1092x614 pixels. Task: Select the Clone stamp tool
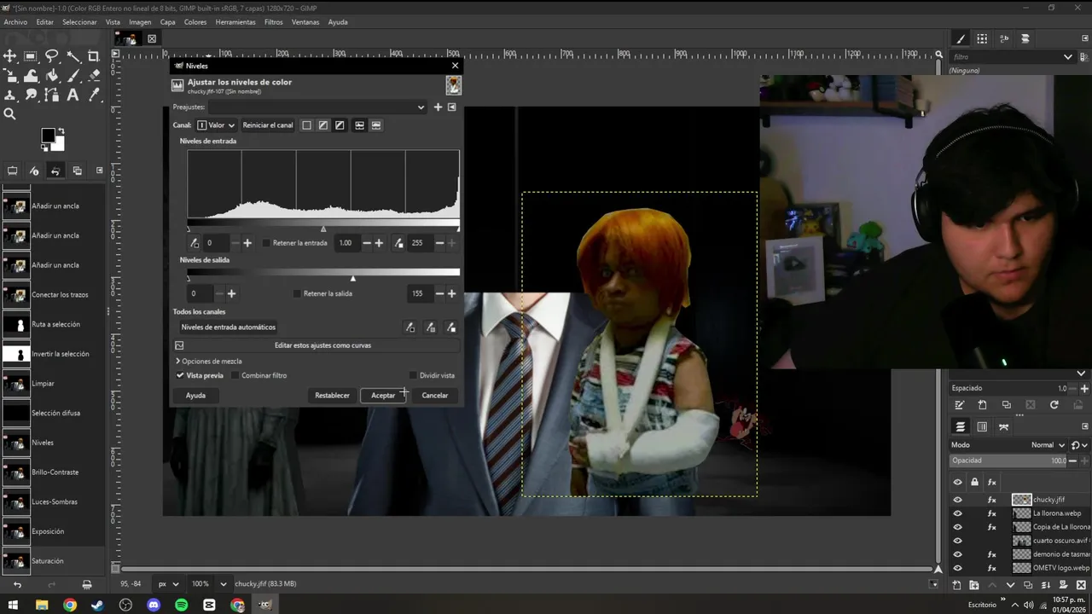[x=10, y=96]
